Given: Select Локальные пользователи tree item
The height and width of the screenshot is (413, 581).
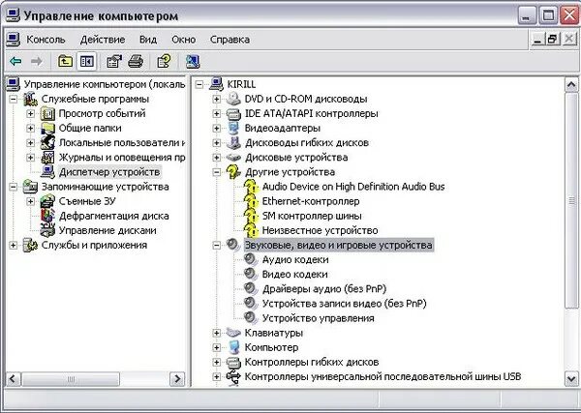Looking at the screenshot, I should 122,143.
